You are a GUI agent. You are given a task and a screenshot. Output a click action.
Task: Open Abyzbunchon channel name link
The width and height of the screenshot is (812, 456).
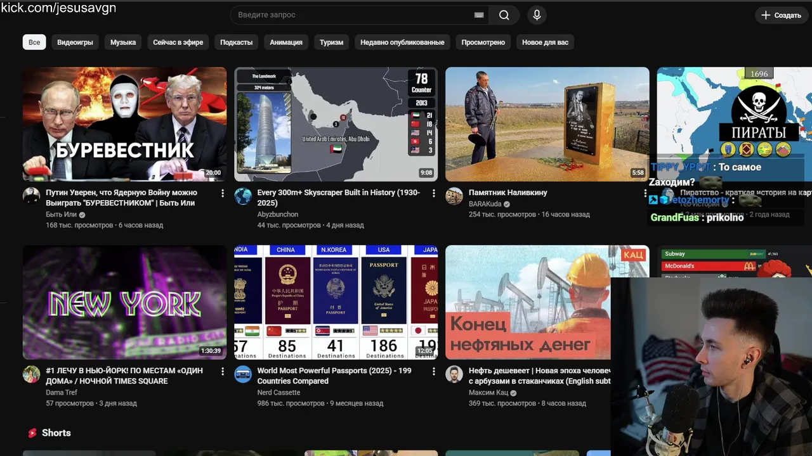point(278,215)
